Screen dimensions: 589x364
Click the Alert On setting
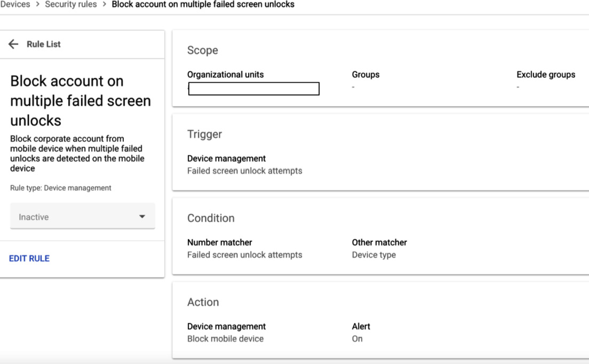point(357,338)
